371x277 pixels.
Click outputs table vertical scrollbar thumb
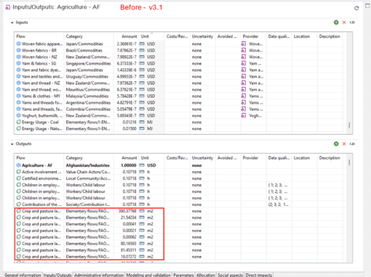pos(349,162)
